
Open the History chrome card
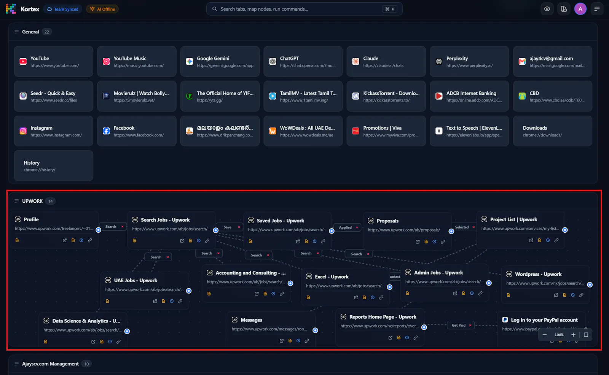54,166
